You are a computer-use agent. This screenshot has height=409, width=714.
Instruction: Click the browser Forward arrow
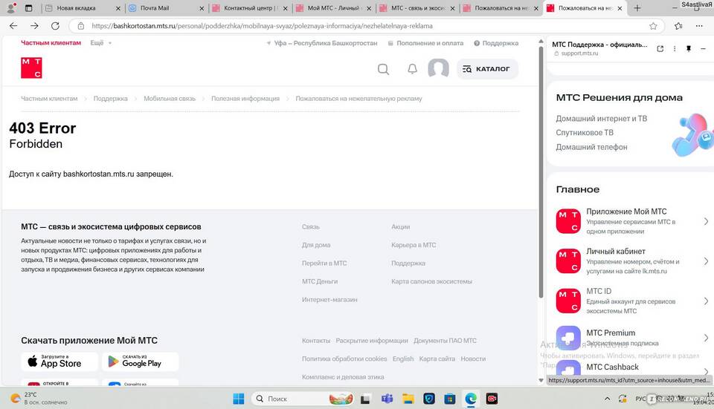point(35,26)
